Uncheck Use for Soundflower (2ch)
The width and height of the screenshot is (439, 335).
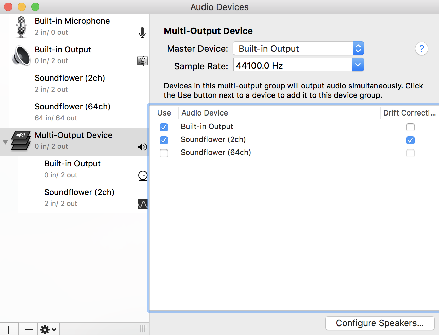(164, 140)
